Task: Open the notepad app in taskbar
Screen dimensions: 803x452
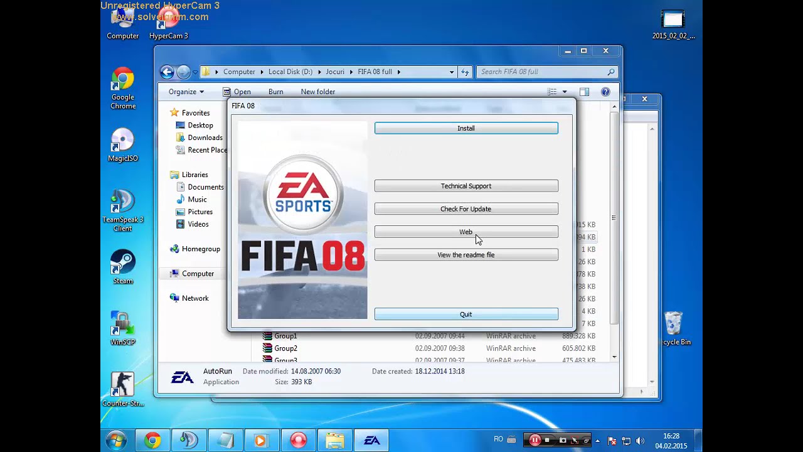Action: 225,441
